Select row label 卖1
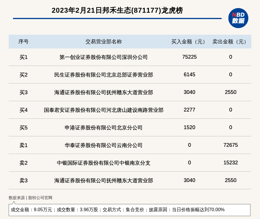 pos(23,145)
